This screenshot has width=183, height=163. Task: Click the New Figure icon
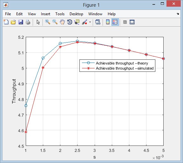(x=6, y=22)
